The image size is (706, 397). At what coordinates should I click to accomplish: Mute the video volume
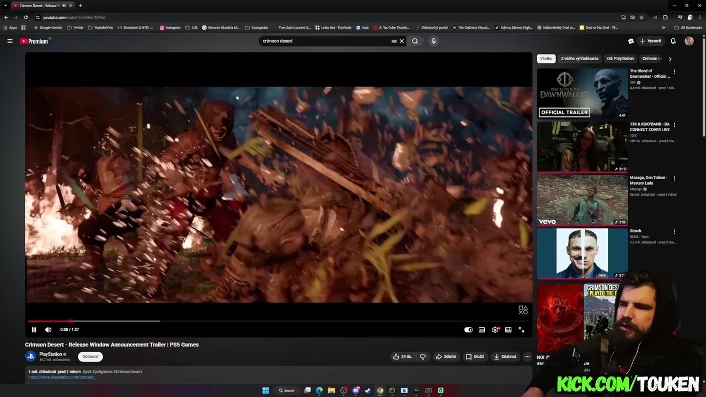click(48, 330)
